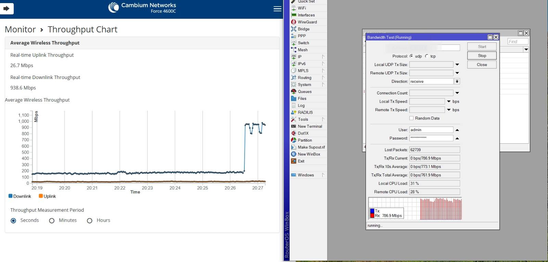
Task: Expand Remote UDP Tx Size option
Action: click(x=457, y=73)
